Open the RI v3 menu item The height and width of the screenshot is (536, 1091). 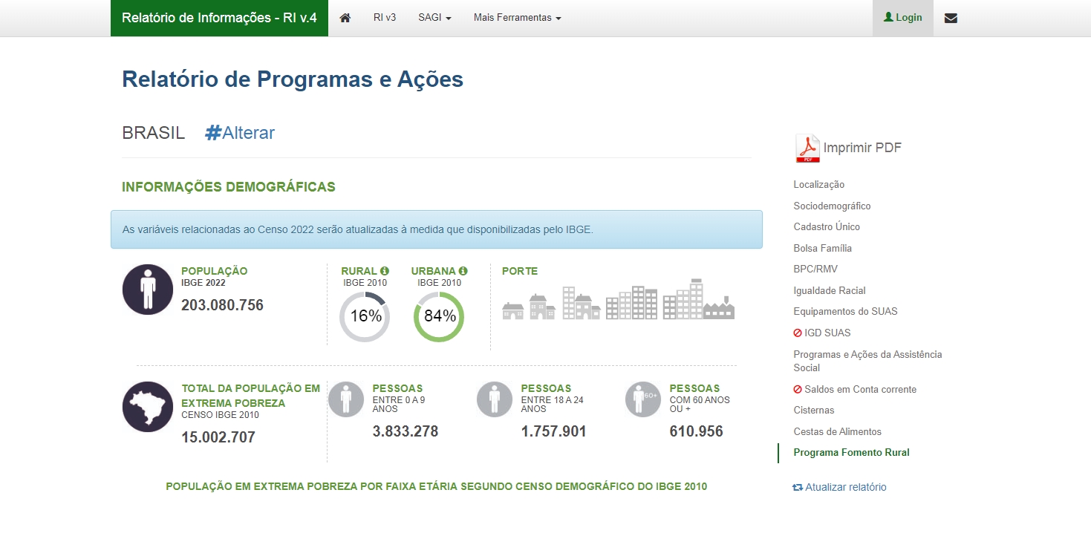(x=385, y=18)
